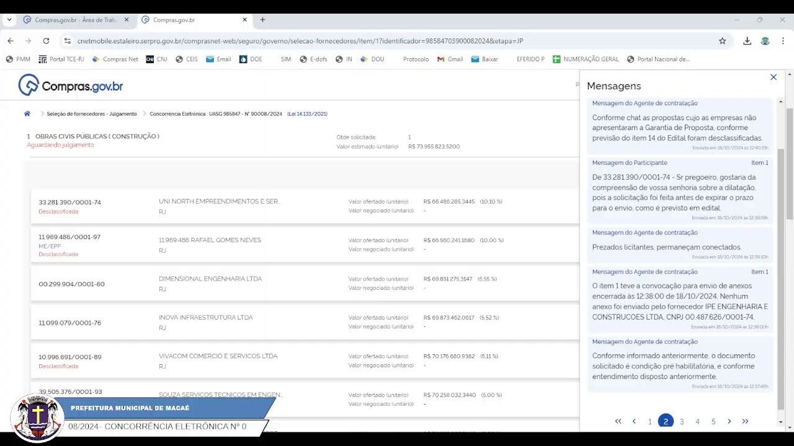Open Seleção de fornecedores - Julgamento breadcrumb
The height and width of the screenshot is (446, 794).
click(92, 114)
